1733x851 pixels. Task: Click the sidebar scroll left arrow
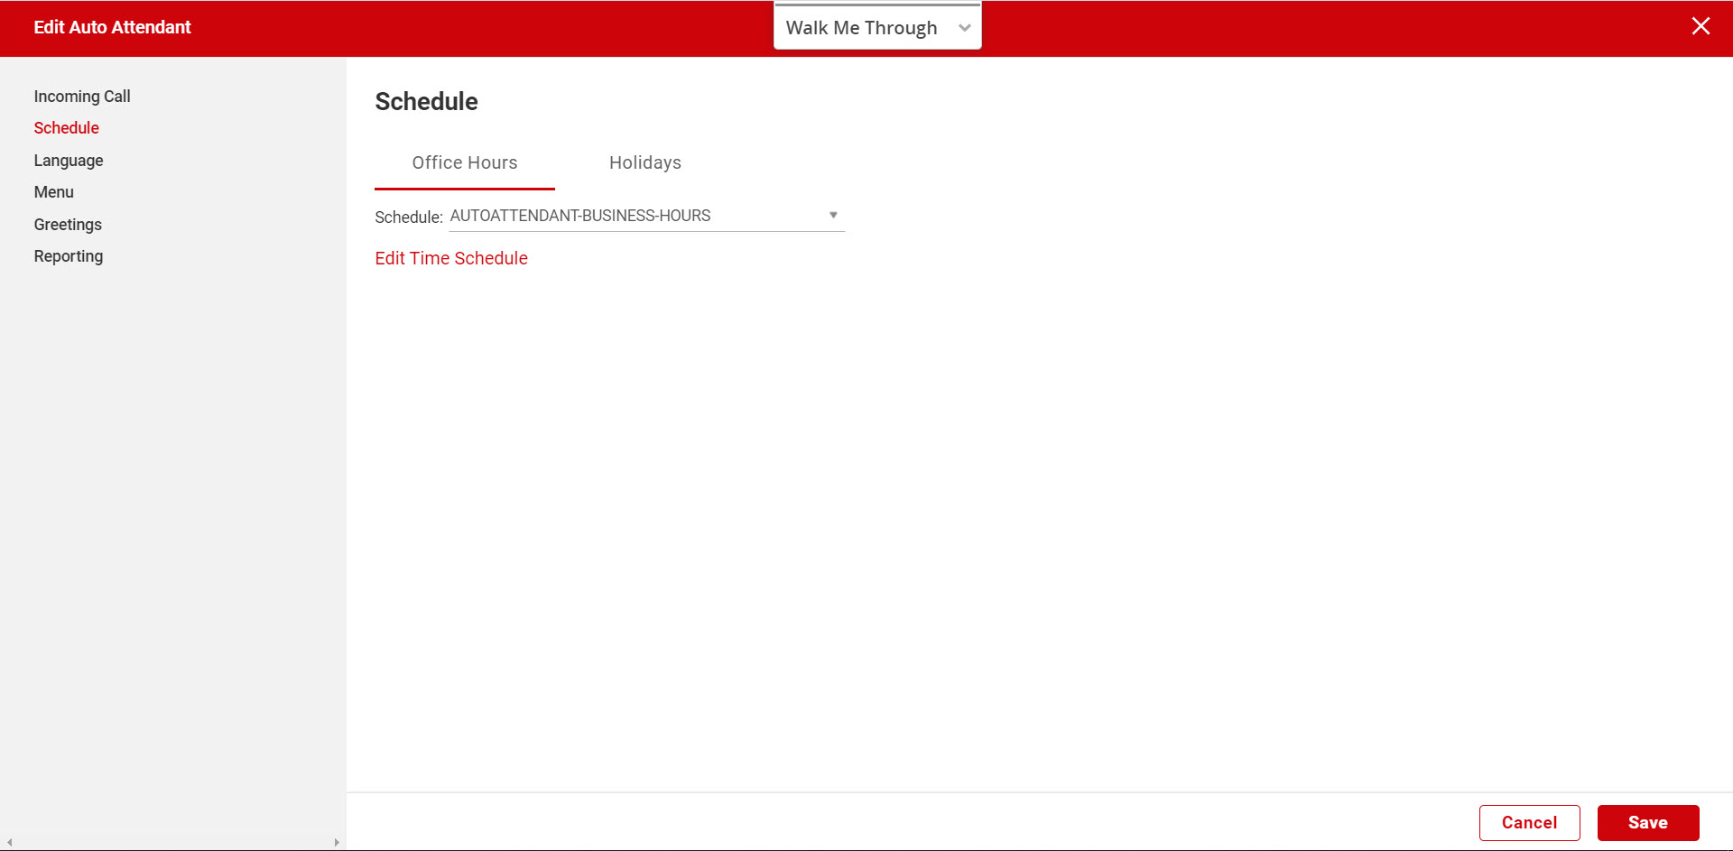pos(9,843)
